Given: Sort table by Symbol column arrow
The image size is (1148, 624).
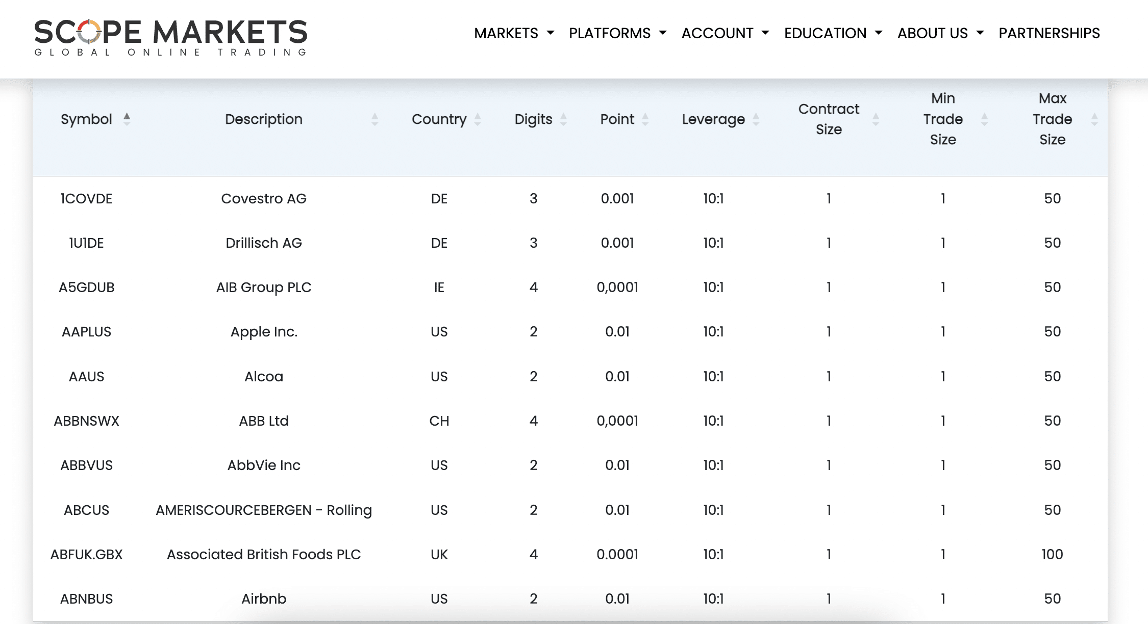Looking at the screenshot, I should (127, 119).
